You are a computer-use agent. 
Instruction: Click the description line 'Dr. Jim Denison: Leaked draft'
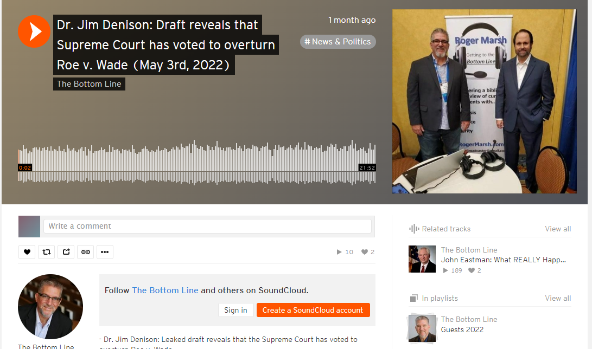228,340
